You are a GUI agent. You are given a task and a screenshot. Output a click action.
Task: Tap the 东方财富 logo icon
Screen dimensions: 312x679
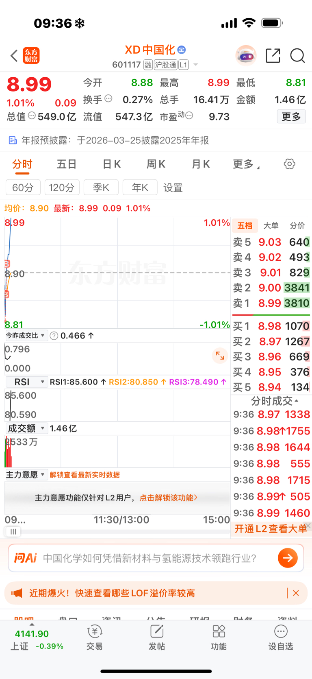pyautogui.click(x=31, y=55)
